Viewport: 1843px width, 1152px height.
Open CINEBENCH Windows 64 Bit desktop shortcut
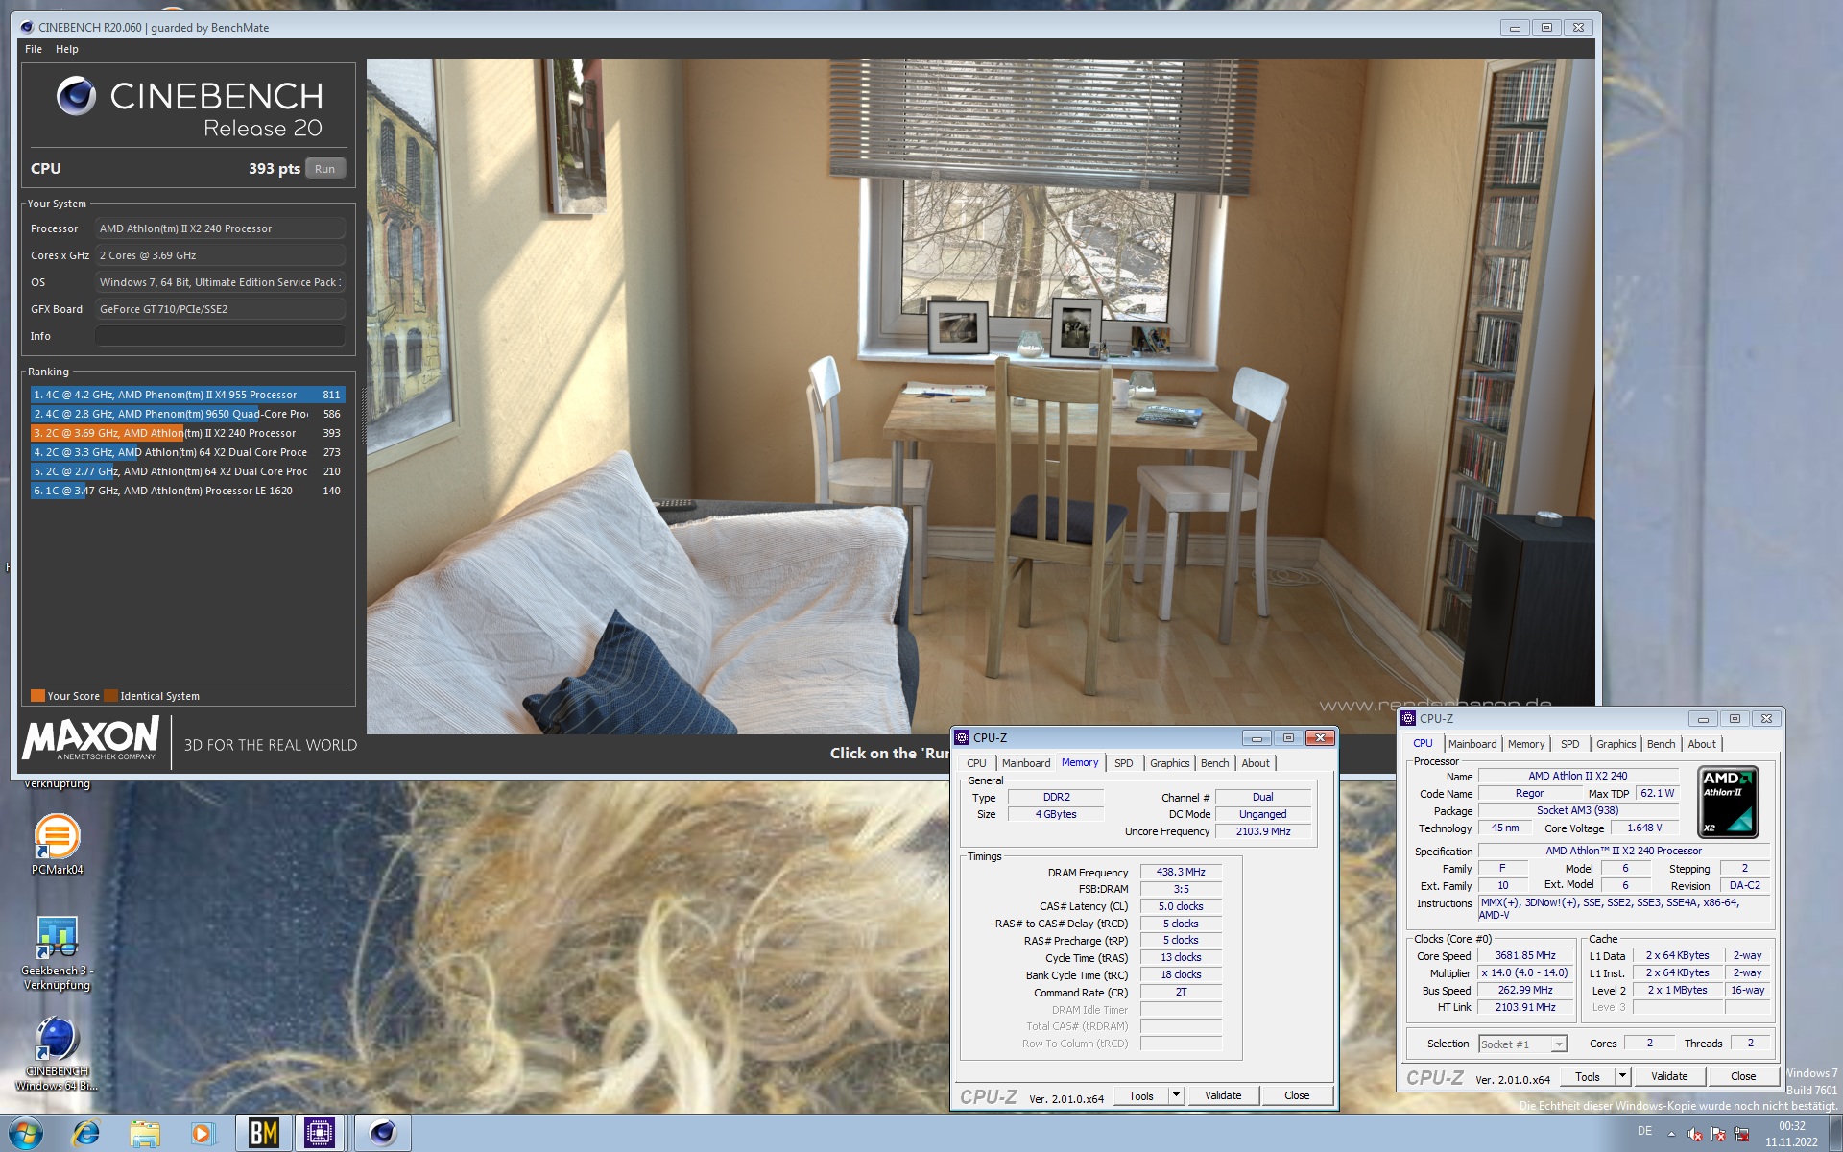[57, 1054]
